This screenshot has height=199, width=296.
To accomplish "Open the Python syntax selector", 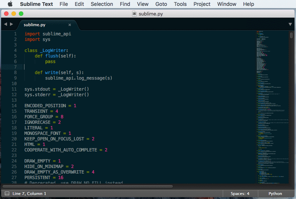I will [x=275, y=193].
